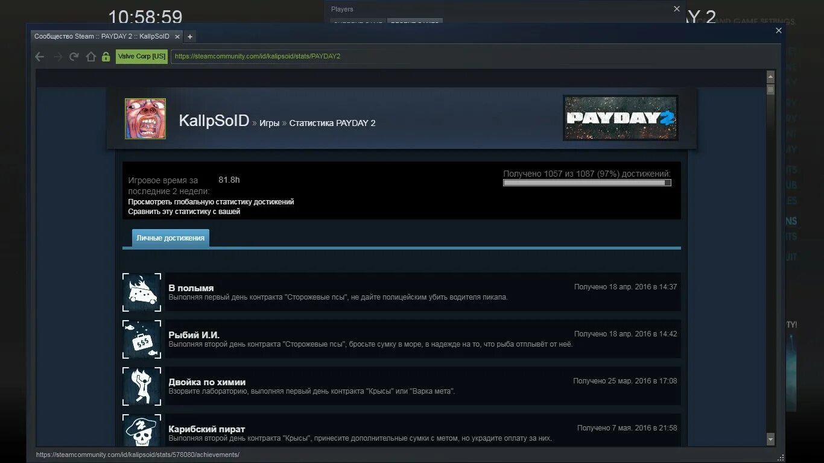The width and height of the screenshot is (824, 463).
Task: Click the 10:58:59 overlay clock
Action: (145, 17)
